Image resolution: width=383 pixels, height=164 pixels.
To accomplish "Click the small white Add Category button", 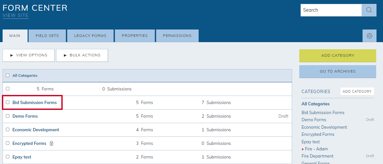I will pos(357,91).
